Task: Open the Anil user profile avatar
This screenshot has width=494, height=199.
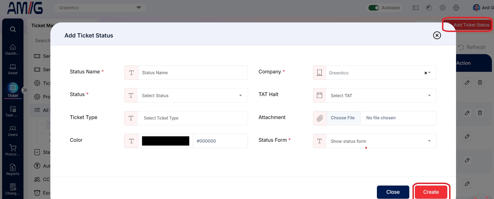Action: tap(477, 8)
